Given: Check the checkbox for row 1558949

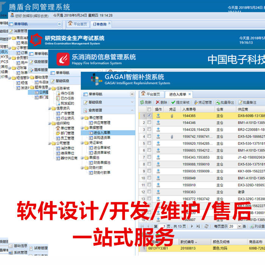Looking at the screenshot, I should click(149, 178).
